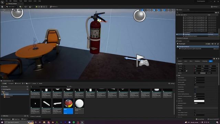This screenshot has height=124, width=220.
Task: Click Import in the Content Browser
Action: [11, 83]
